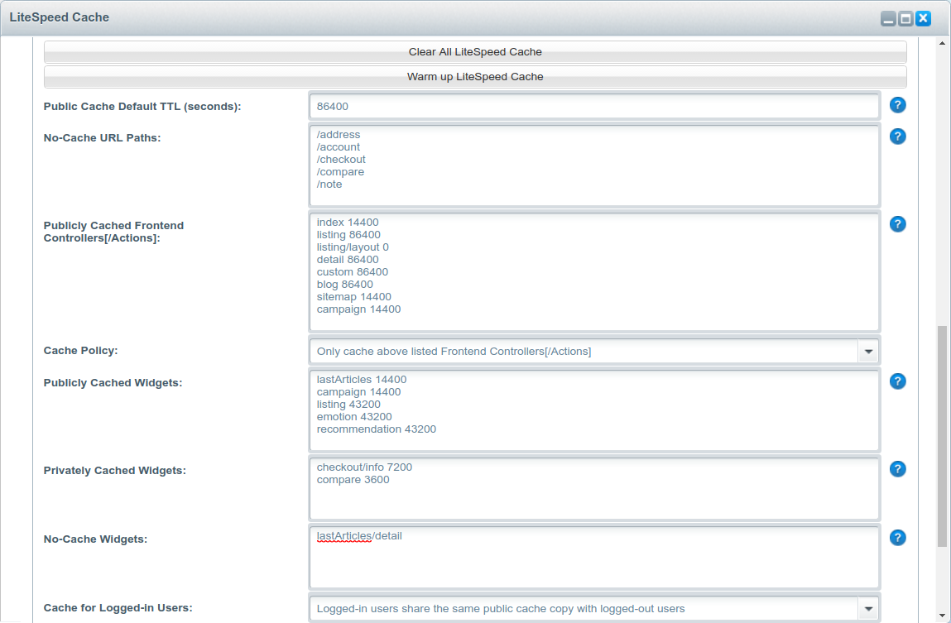
Task: Click the 'lastArticles 14400' line
Action: [x=362, y=380]
